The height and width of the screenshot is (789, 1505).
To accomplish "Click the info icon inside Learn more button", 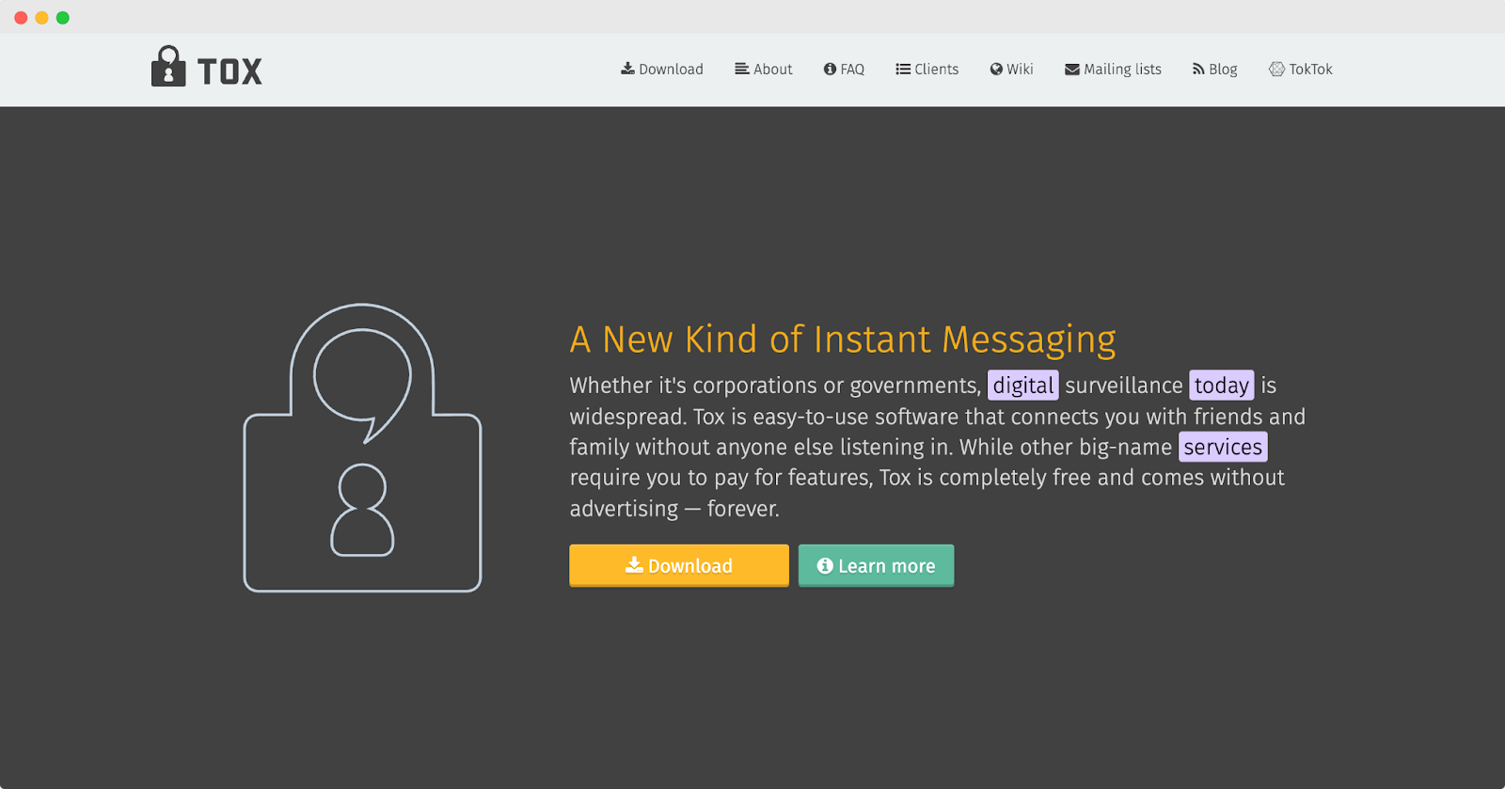I will tap(825, 565).
